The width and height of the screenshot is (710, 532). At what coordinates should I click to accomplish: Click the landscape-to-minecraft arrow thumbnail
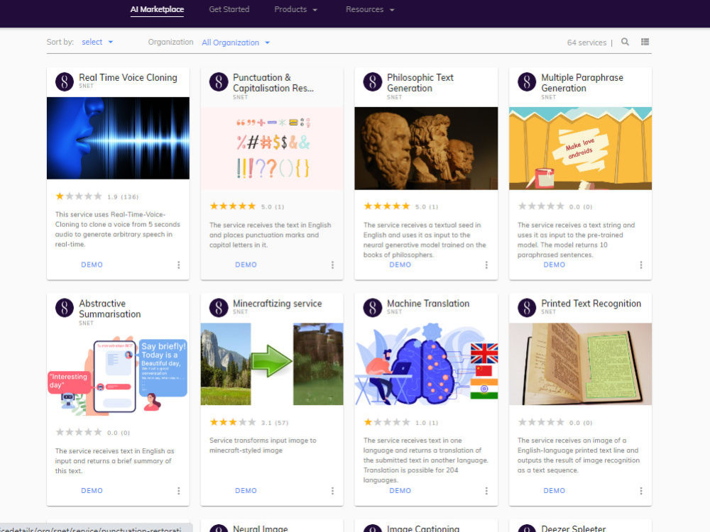pos(272,364)
